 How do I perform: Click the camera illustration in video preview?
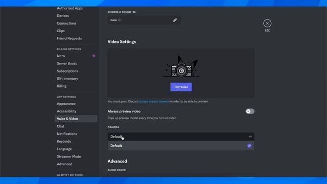181,66
